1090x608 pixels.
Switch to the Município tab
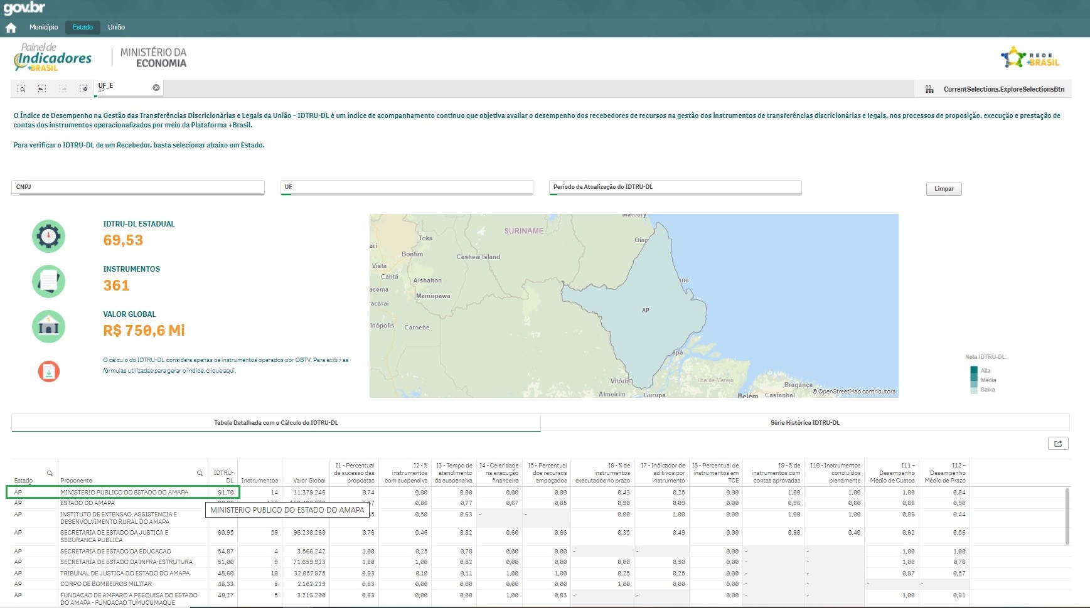pyautogui.click(x=43, y=27)
